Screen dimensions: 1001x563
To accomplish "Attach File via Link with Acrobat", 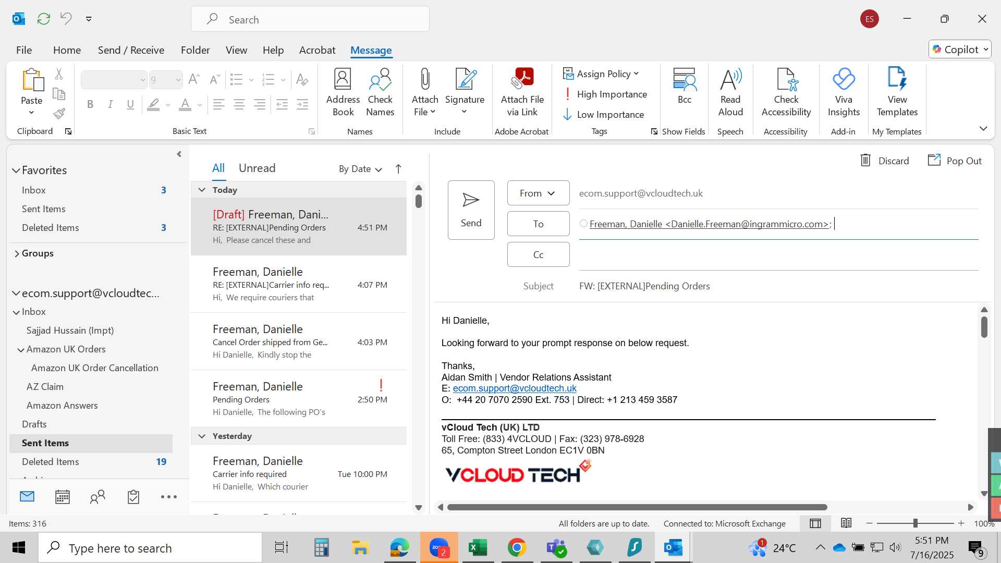I will [522, 92].
